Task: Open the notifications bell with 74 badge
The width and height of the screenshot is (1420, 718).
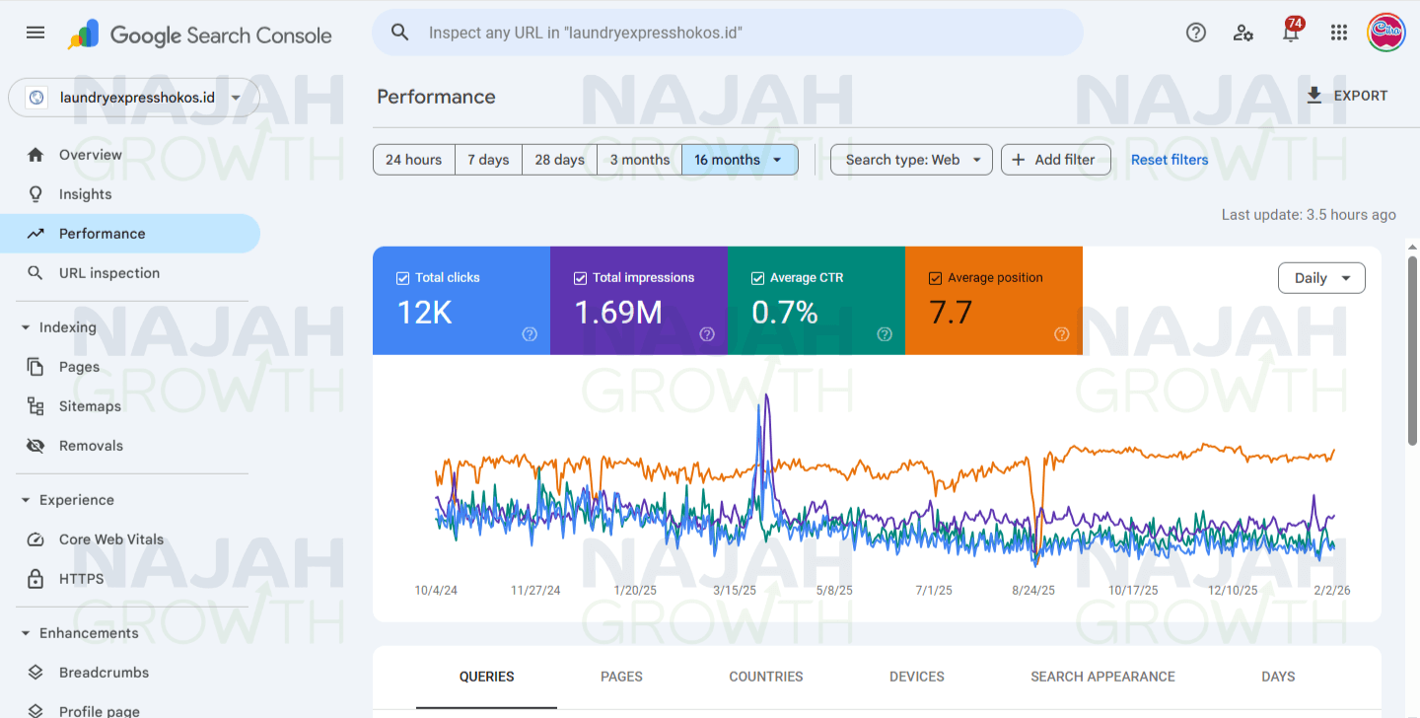Action: (1291, 31)
